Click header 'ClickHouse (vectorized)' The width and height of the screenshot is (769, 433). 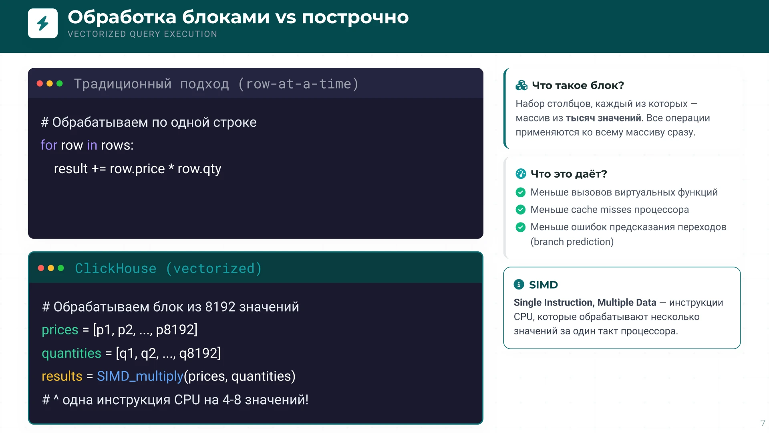point(169,268)
